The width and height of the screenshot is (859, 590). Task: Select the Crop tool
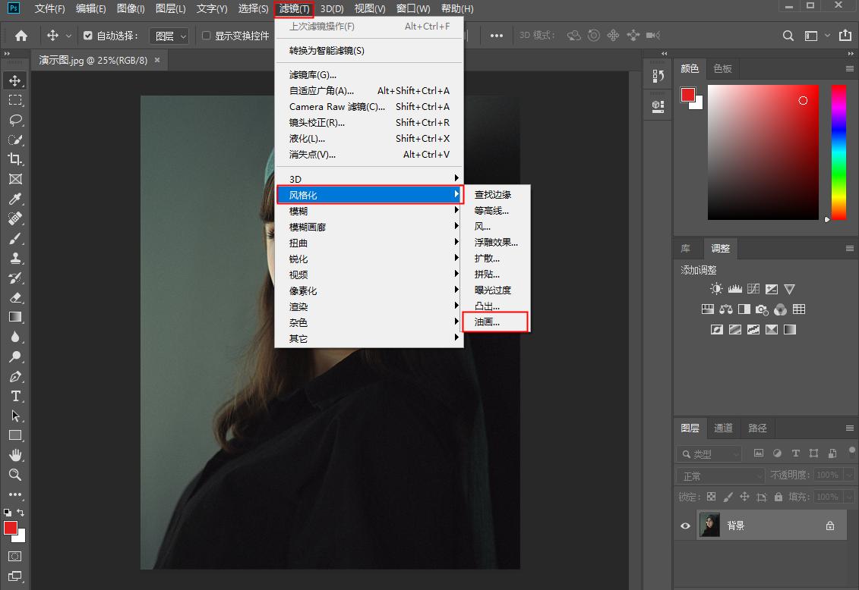[15, 159]
